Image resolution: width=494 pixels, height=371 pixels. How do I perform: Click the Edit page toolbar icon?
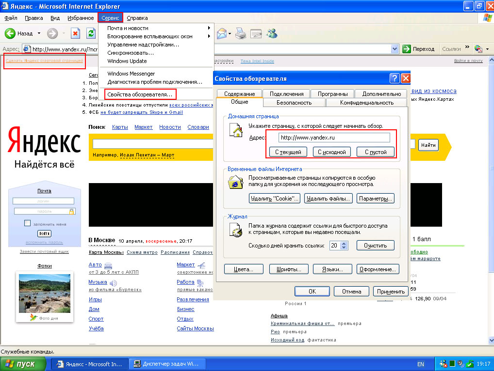(256, 33)
